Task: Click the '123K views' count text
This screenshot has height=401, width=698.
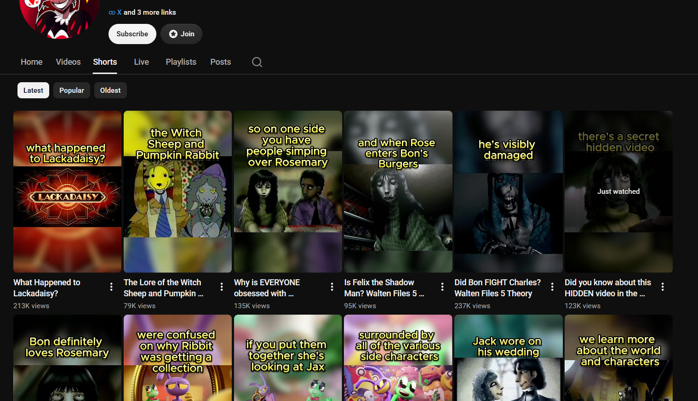Action: (583, 306)
